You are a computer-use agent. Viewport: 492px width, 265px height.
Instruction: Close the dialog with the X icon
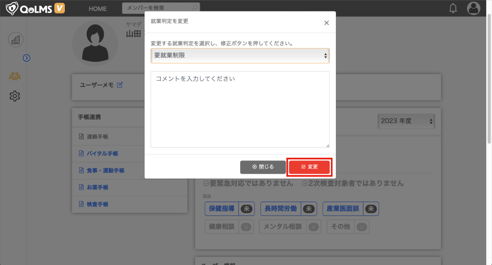point(326,23)
